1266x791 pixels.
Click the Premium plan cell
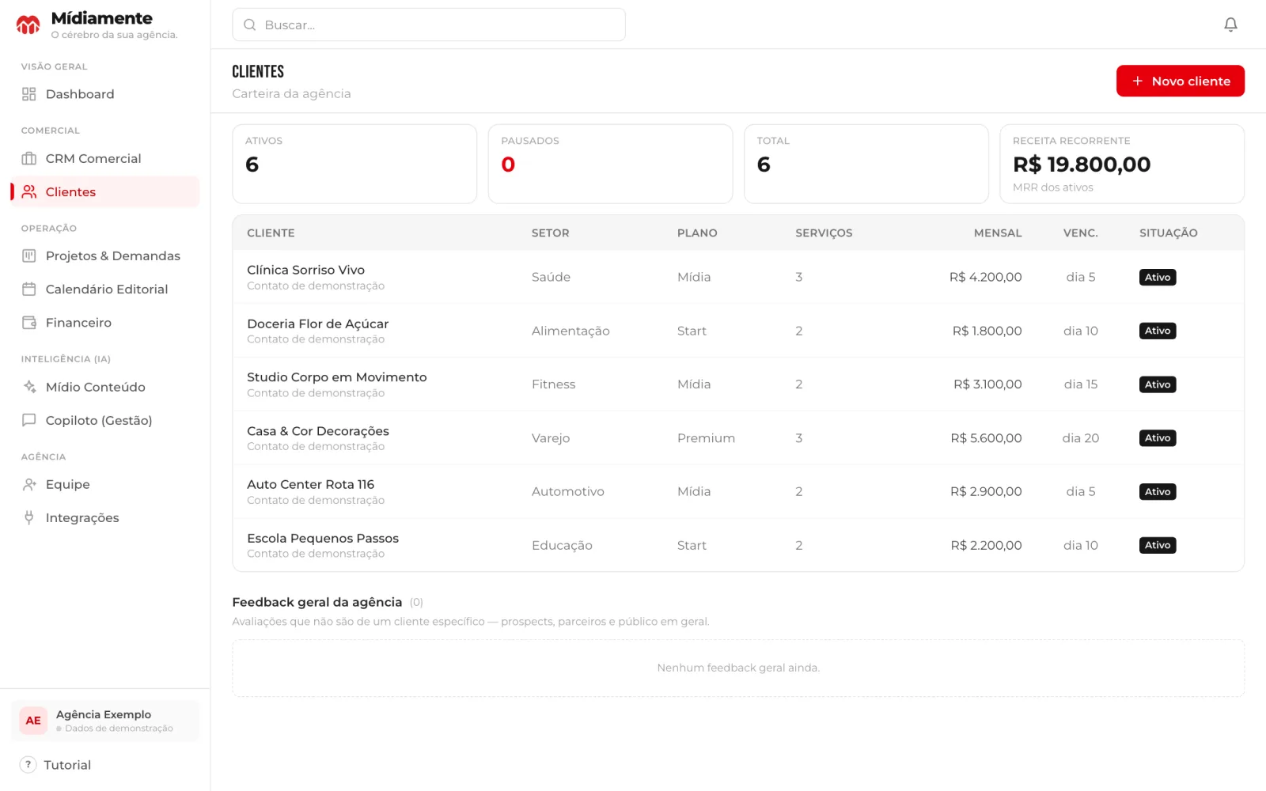[706, 438]
